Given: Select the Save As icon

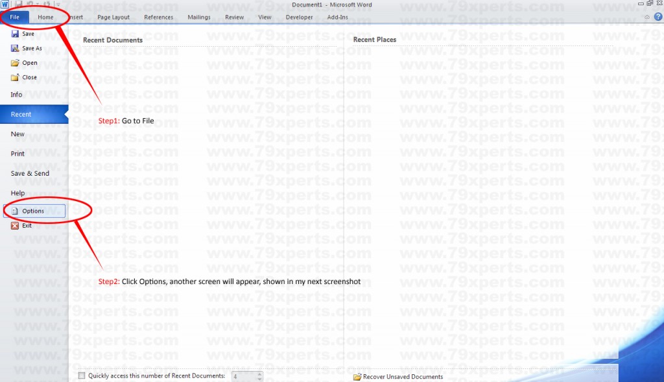Looking at the screenshot, I should point(15,48).
